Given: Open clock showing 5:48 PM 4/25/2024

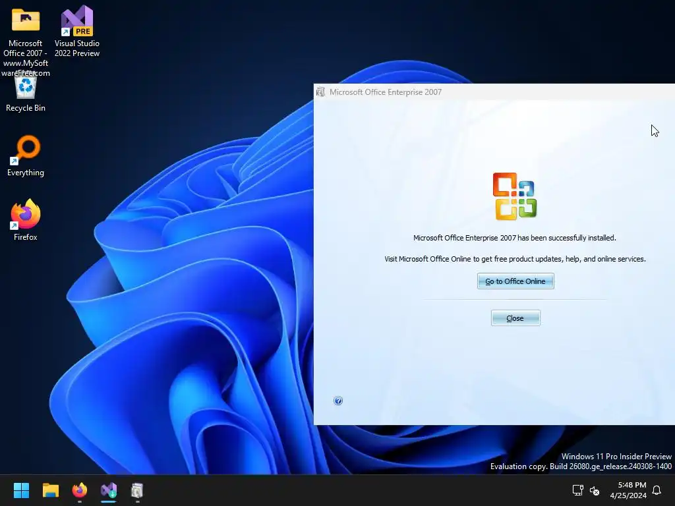Looking at the screenshot, I should point(628,490).
